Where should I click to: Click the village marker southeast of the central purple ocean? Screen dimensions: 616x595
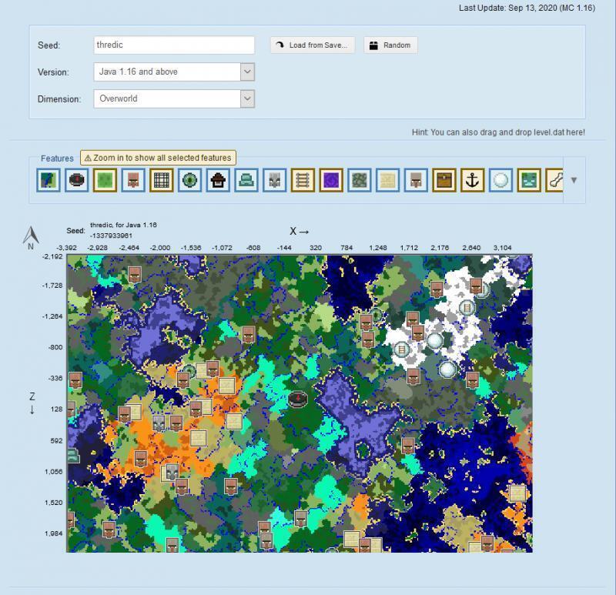(409, 446)
